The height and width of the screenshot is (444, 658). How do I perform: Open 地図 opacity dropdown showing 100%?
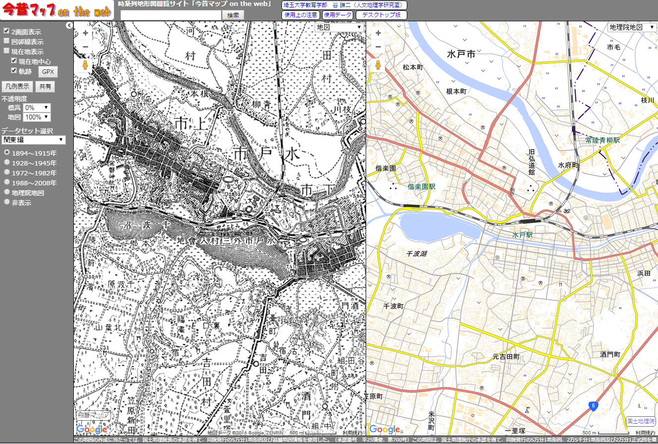(37, 117)
